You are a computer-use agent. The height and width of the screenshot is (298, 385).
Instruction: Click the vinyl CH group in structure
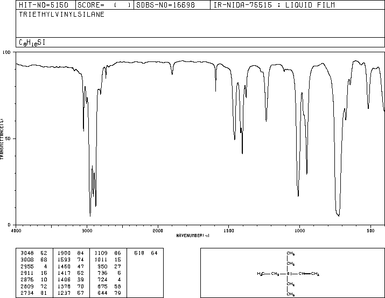302,274
